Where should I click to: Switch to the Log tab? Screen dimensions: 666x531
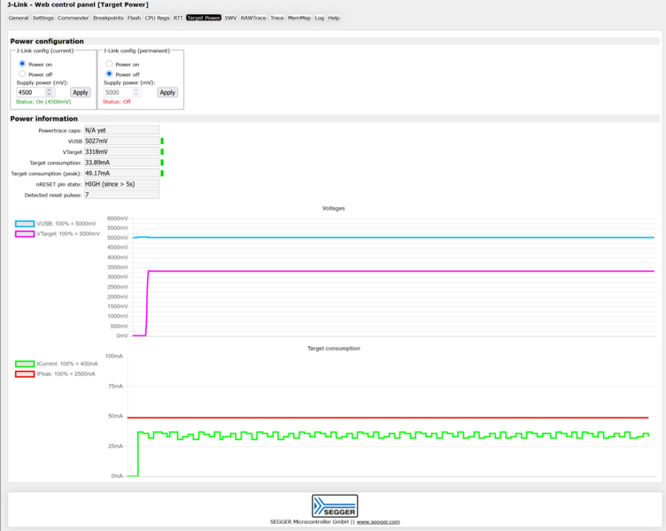pos(319,18)
